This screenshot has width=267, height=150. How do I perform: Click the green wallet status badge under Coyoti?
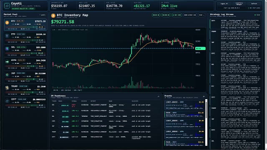click(x=23, y=8)
